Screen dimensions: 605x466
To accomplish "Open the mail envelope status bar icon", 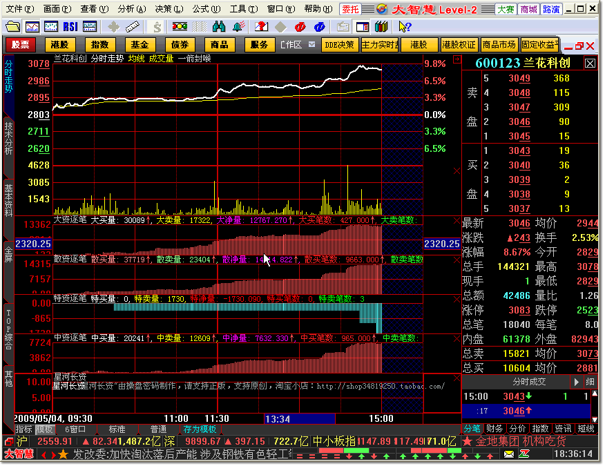I will point(509,454).
